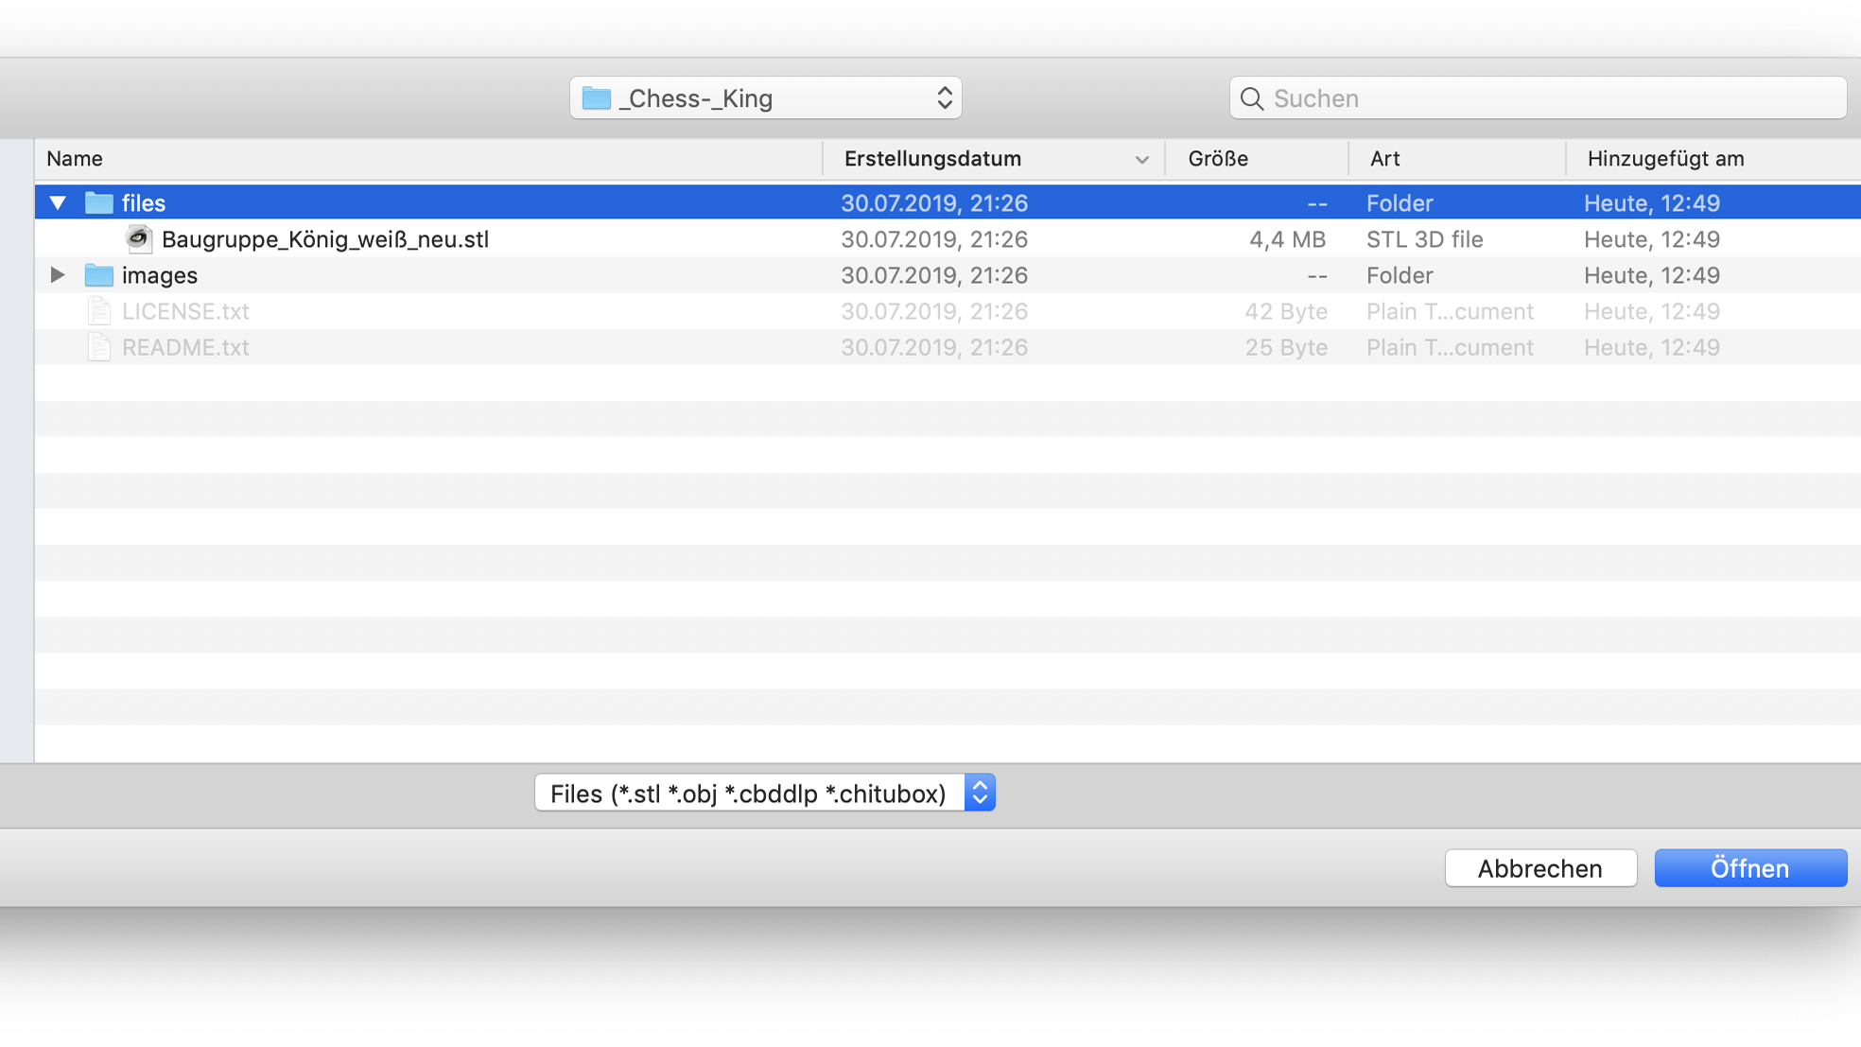1861x1047 pixels.
Task: Click the LICENSE.txt document icon
Action: (x=98, y=311)
